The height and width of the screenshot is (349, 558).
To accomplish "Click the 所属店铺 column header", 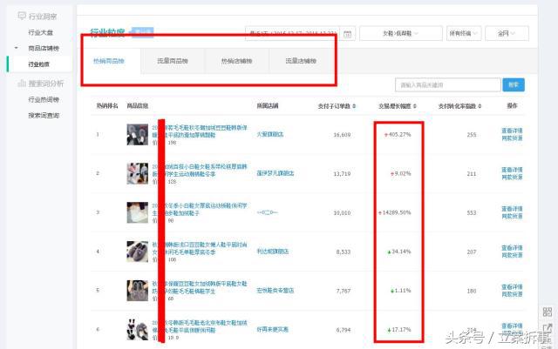I will point(268,106).
